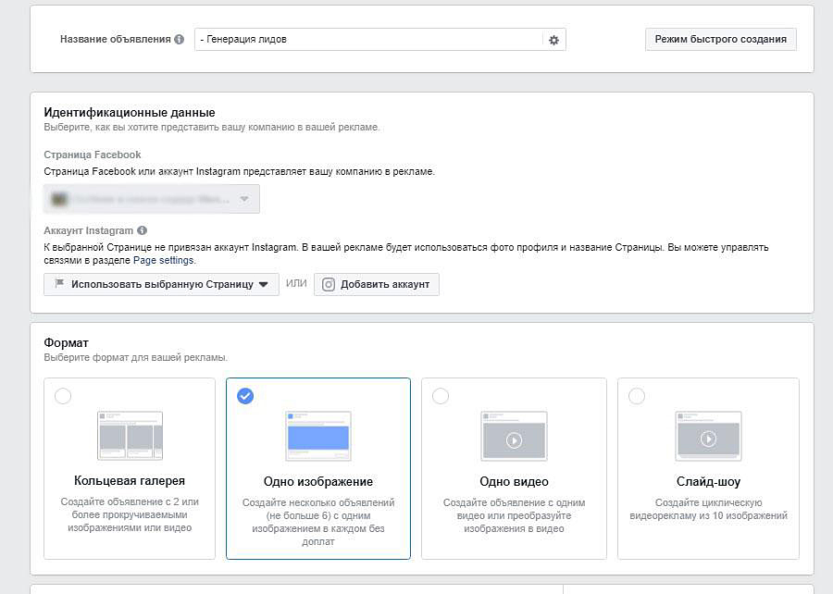Click the slideshow format preview icon

(708, 436)
